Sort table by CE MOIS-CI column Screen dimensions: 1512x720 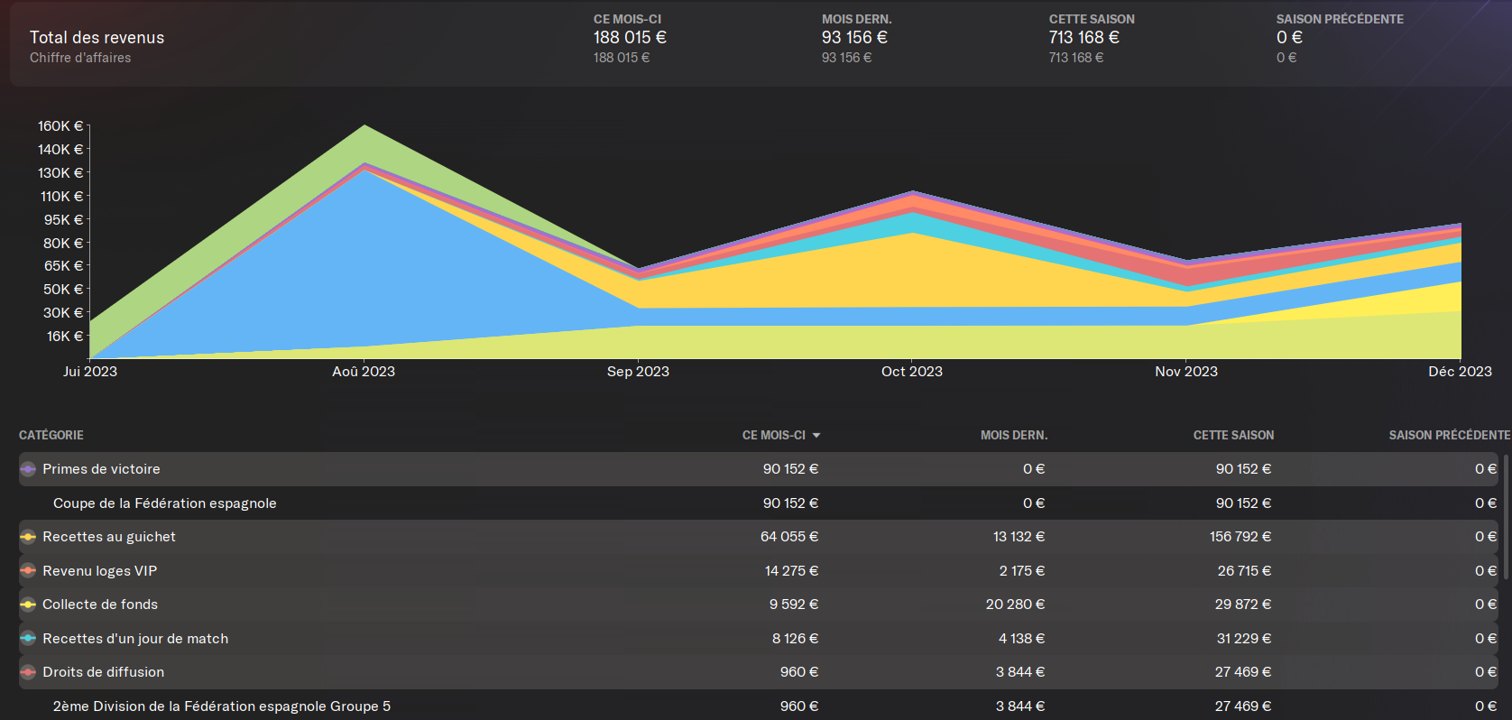(774, 435)
